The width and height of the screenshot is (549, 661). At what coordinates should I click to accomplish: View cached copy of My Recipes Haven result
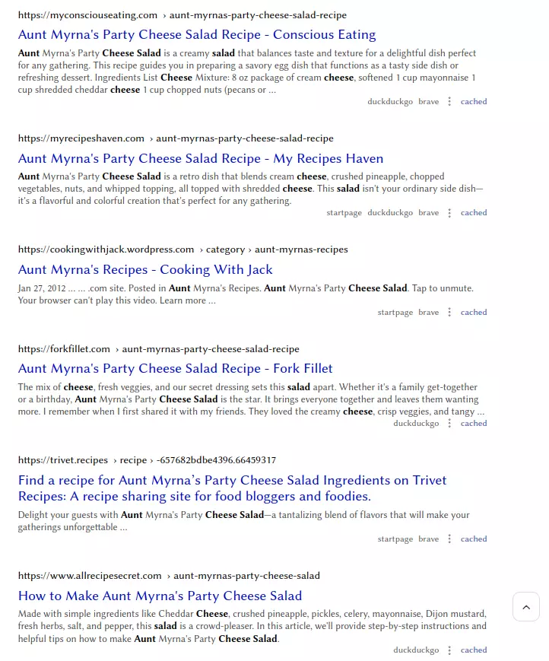[x=474, y=213]
